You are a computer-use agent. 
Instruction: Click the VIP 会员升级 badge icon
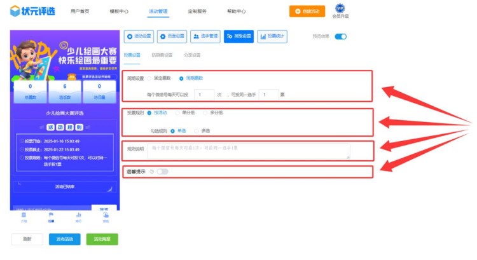pos(340,9)
